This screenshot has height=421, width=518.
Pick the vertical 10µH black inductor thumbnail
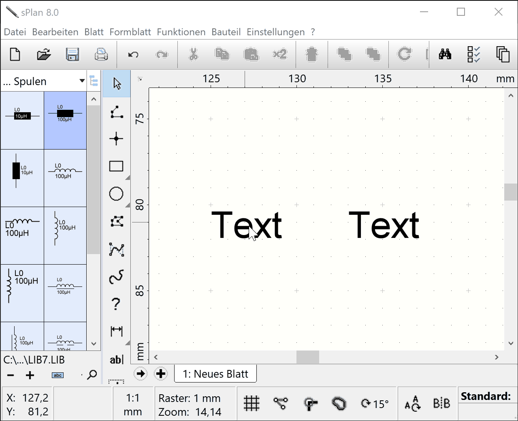point(22,178)
